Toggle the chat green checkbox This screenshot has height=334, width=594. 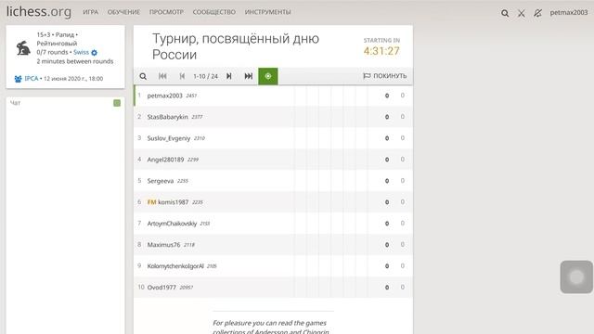click(117, 103)
